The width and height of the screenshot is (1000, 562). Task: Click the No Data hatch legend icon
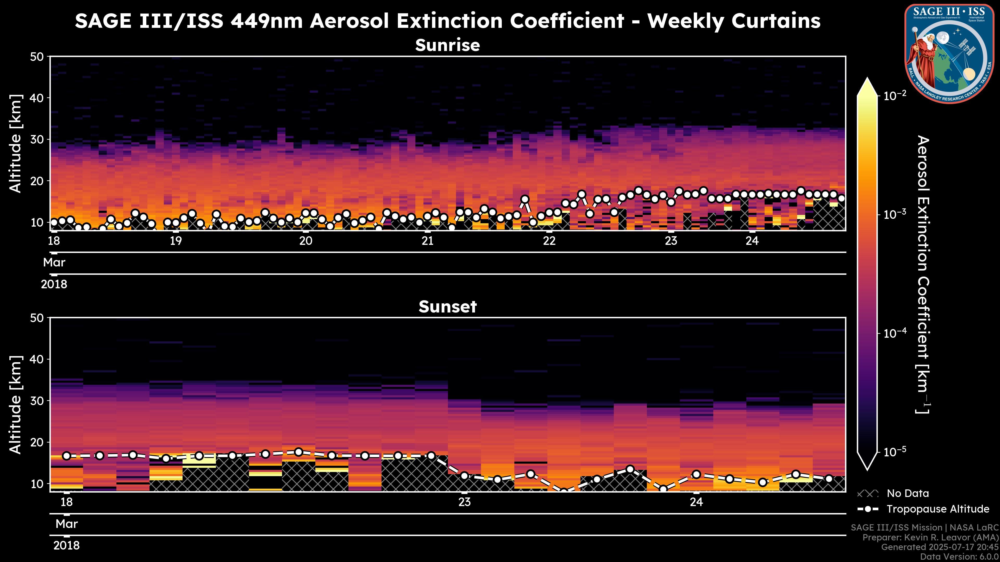click(x=868, y=494)
